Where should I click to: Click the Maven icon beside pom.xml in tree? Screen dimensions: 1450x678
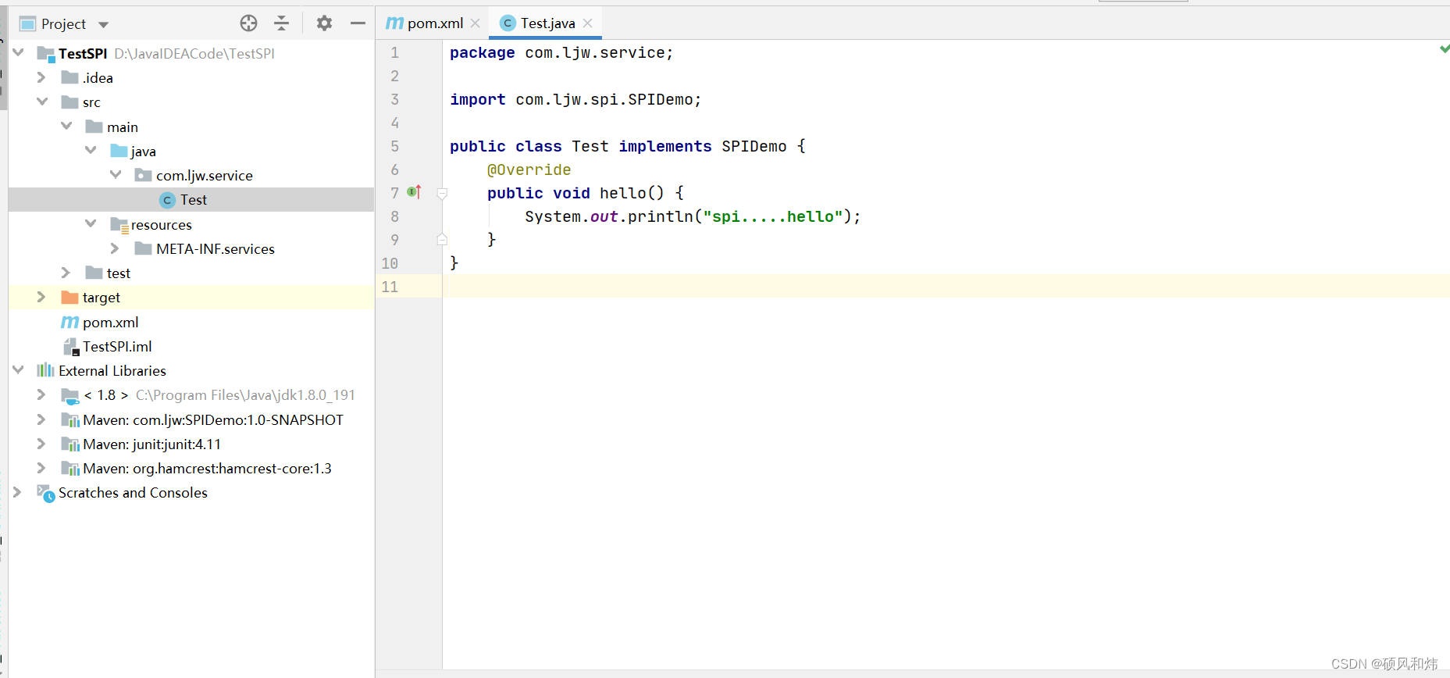coord(69,322)
